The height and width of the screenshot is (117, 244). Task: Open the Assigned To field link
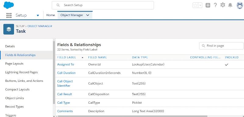click(x=66, y=65)
